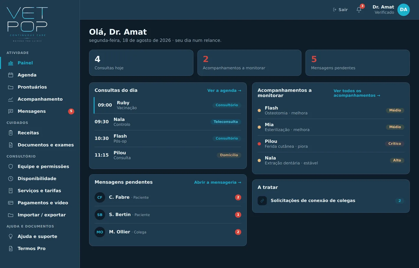This screenshot has height=268, width=419.
Task: Click the Serviços e tarifas receipt icon
Action: click(11, 190)
